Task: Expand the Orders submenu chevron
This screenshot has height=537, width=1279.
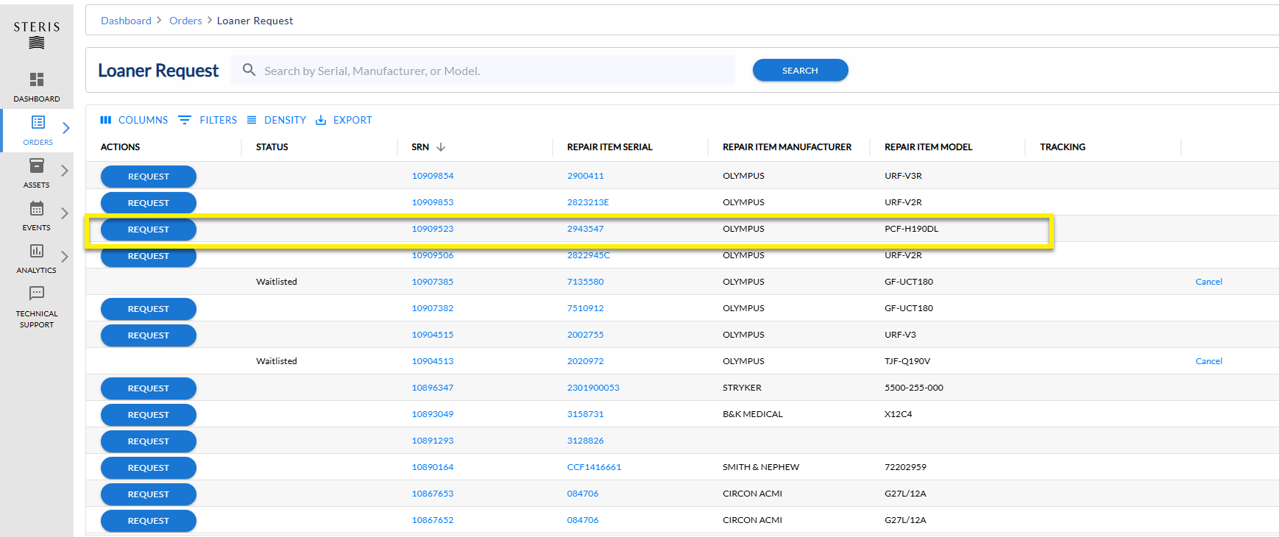Action: click(65, 128)
